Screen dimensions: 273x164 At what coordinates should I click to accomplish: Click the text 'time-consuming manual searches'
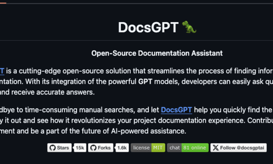80,110
